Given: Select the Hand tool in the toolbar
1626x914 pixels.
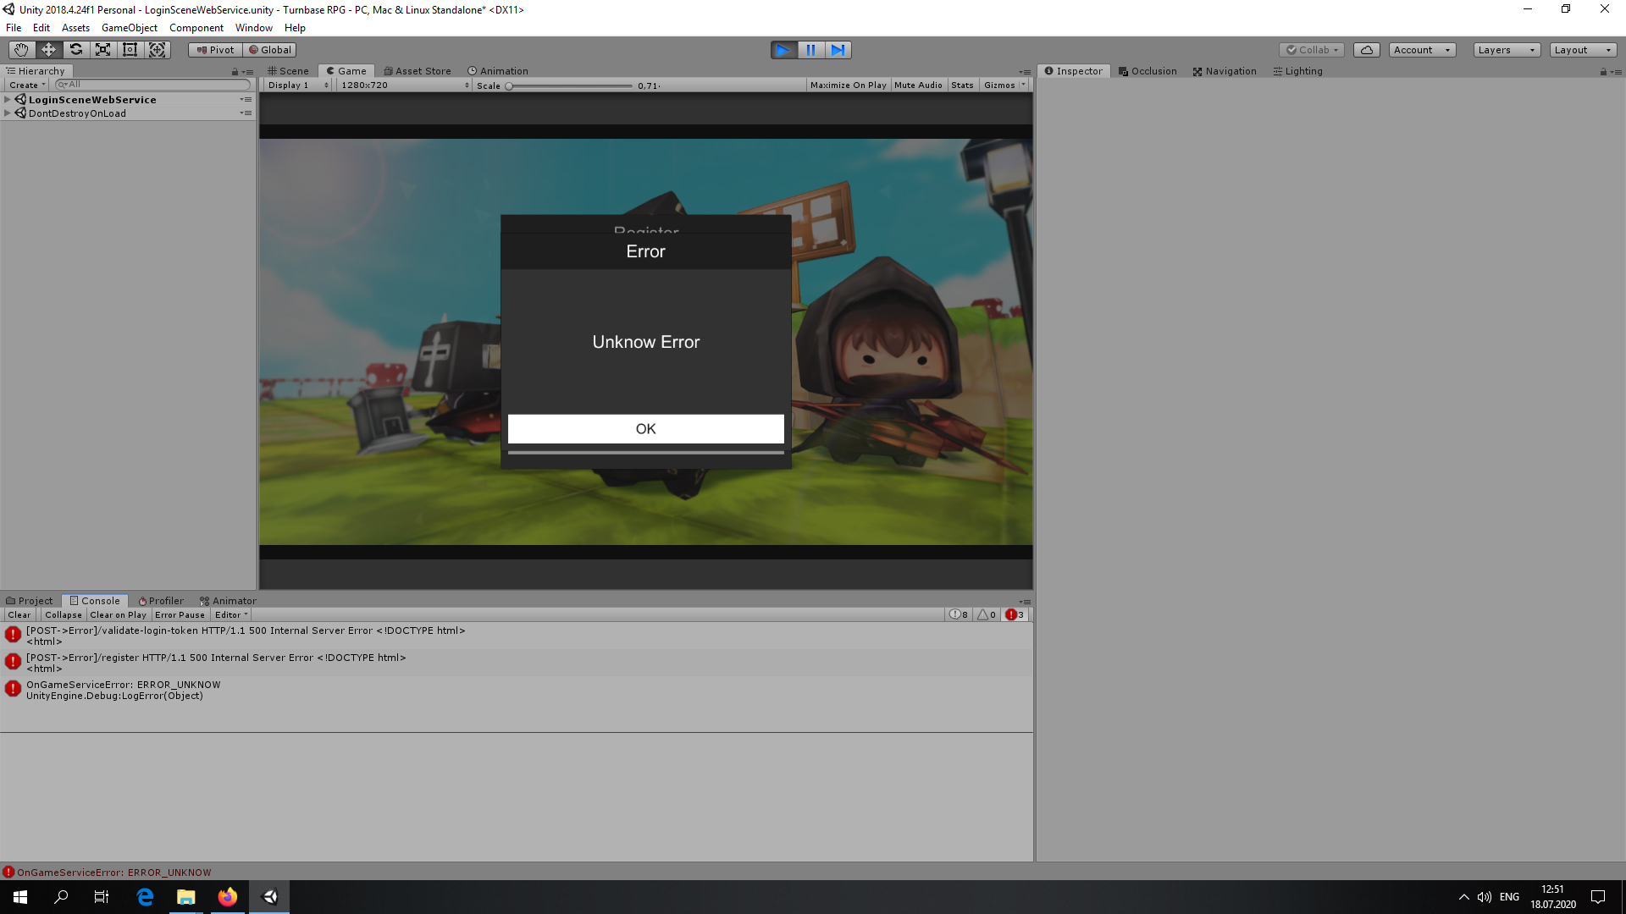Looking at the screenshot, I should 20,49.
